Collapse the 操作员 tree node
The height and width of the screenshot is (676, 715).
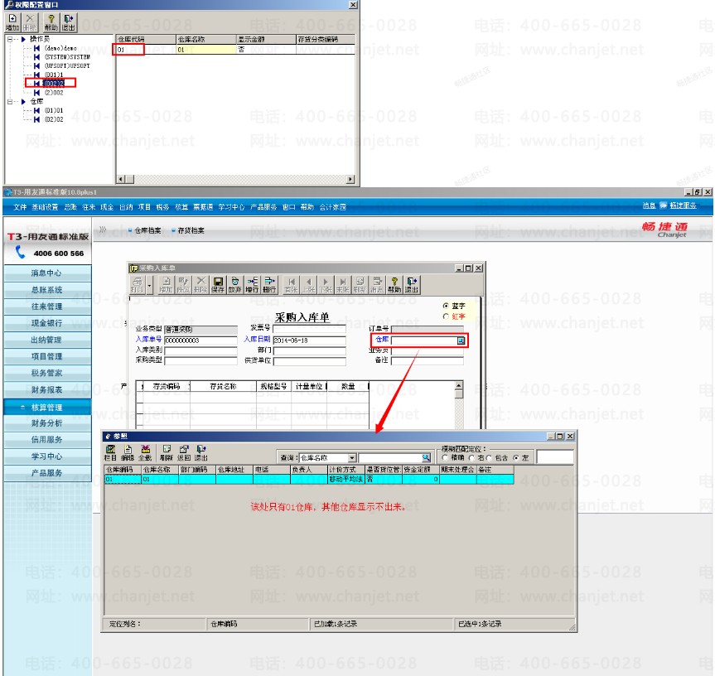click(10, 39)
